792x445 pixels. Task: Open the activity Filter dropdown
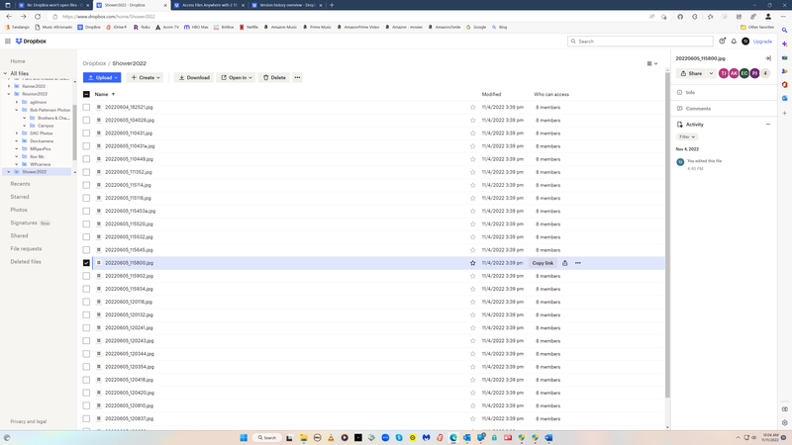click(x=687, y=136)
